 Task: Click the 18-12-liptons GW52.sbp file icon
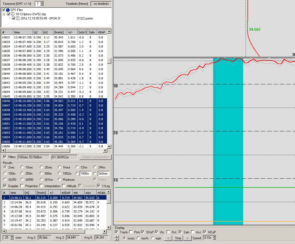click(x=13, y=14)
